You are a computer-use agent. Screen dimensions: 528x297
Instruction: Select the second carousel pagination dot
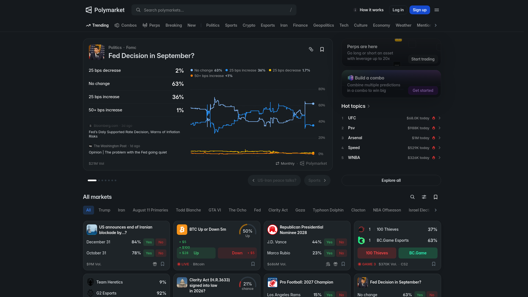coord(99,180)
